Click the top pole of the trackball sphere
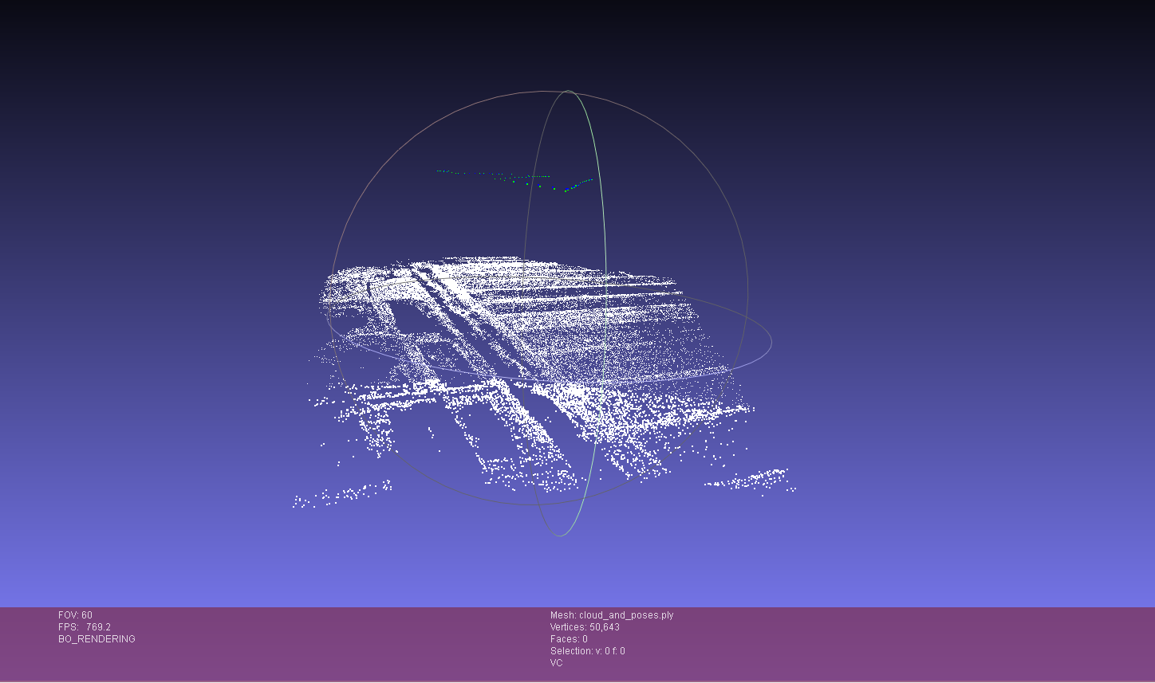Viewport: 1155px width, 683px height. point(566,91)
